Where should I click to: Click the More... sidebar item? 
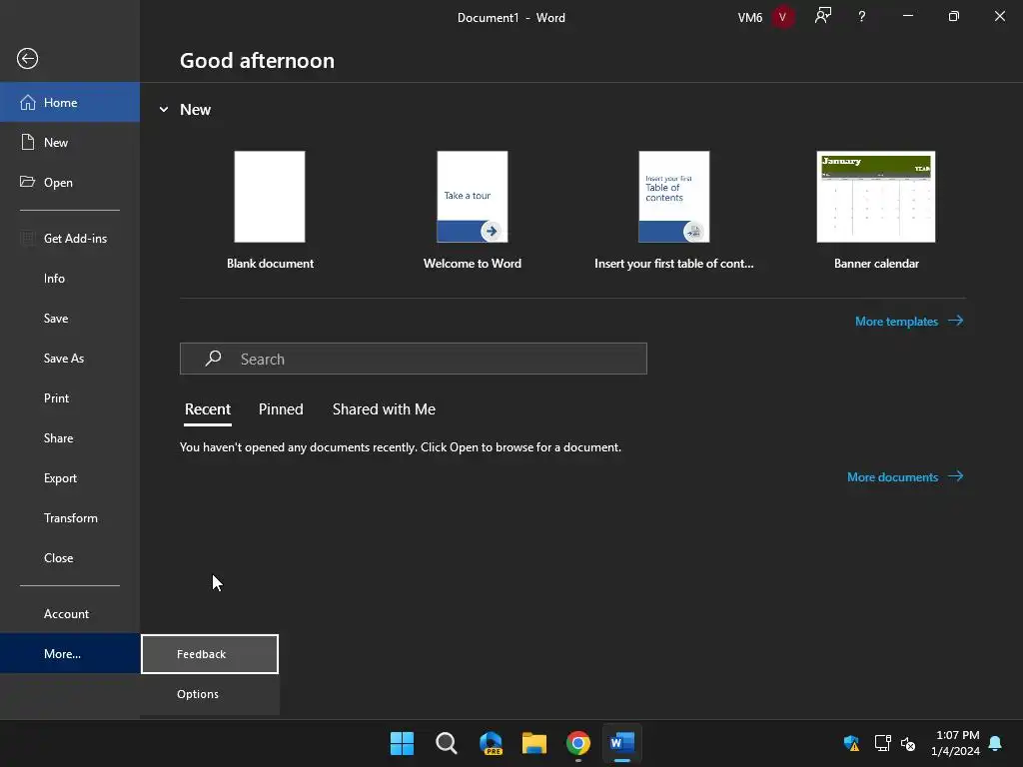tap(70, 653)
